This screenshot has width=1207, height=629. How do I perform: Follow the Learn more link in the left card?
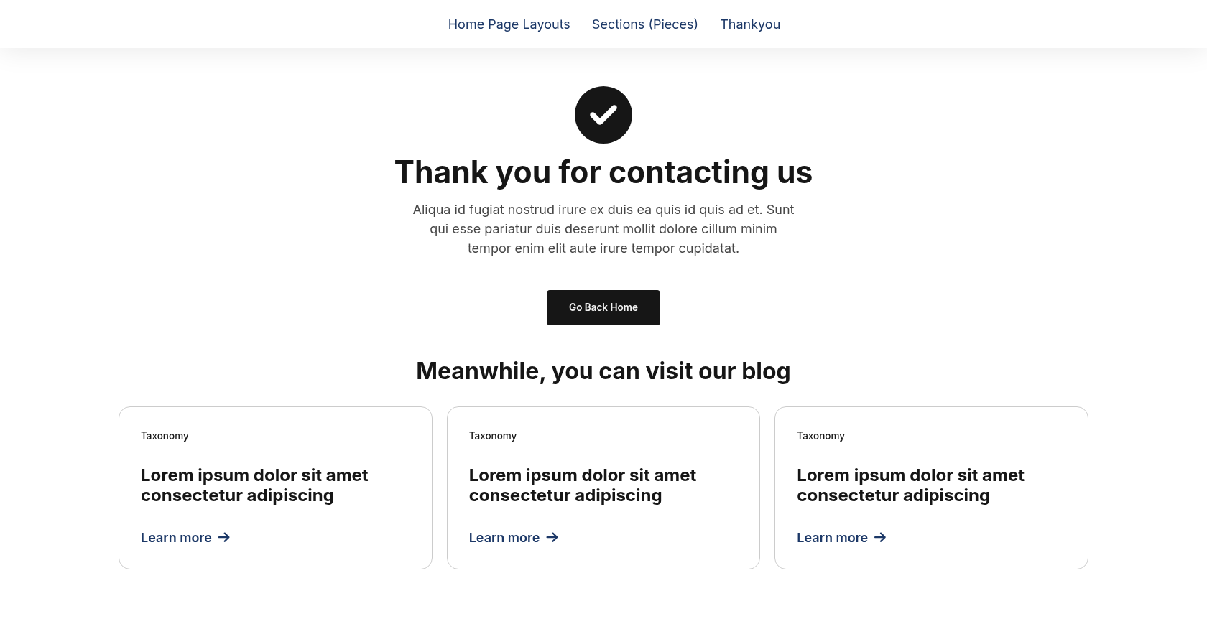(x=176, y=538)
